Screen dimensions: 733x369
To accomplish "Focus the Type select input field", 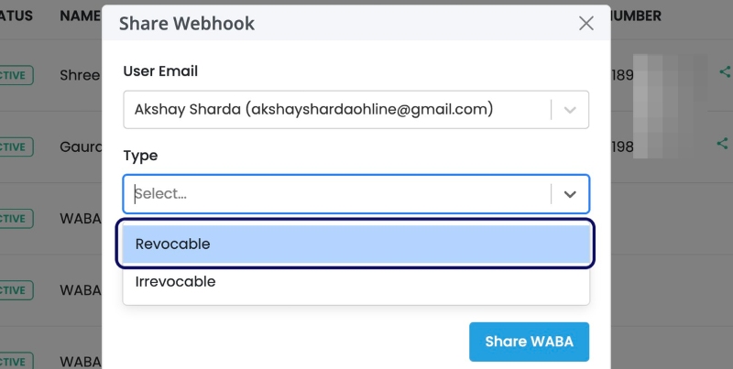I will [339, 194].
